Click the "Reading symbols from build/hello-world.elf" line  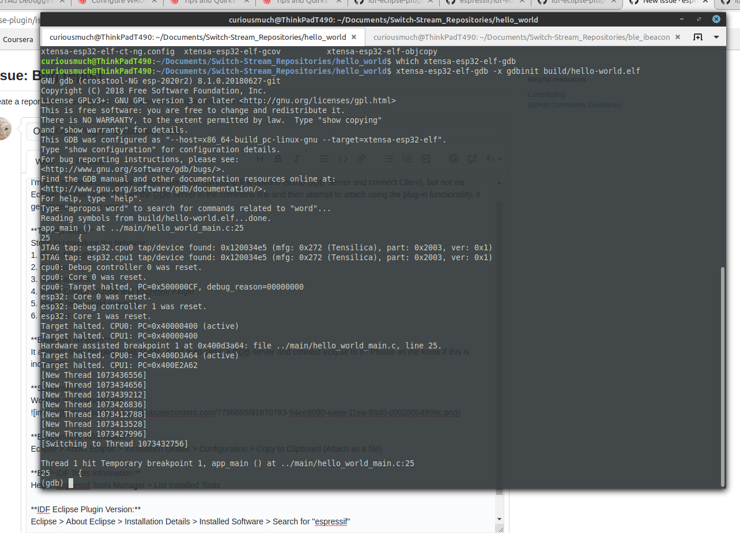coord(156,218)
